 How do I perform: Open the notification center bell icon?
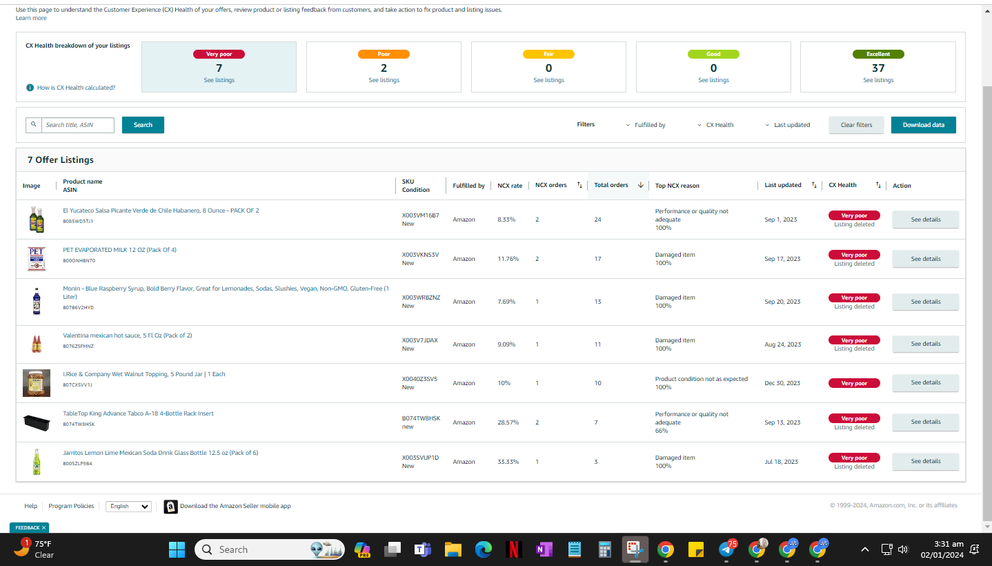coord(975,549)
